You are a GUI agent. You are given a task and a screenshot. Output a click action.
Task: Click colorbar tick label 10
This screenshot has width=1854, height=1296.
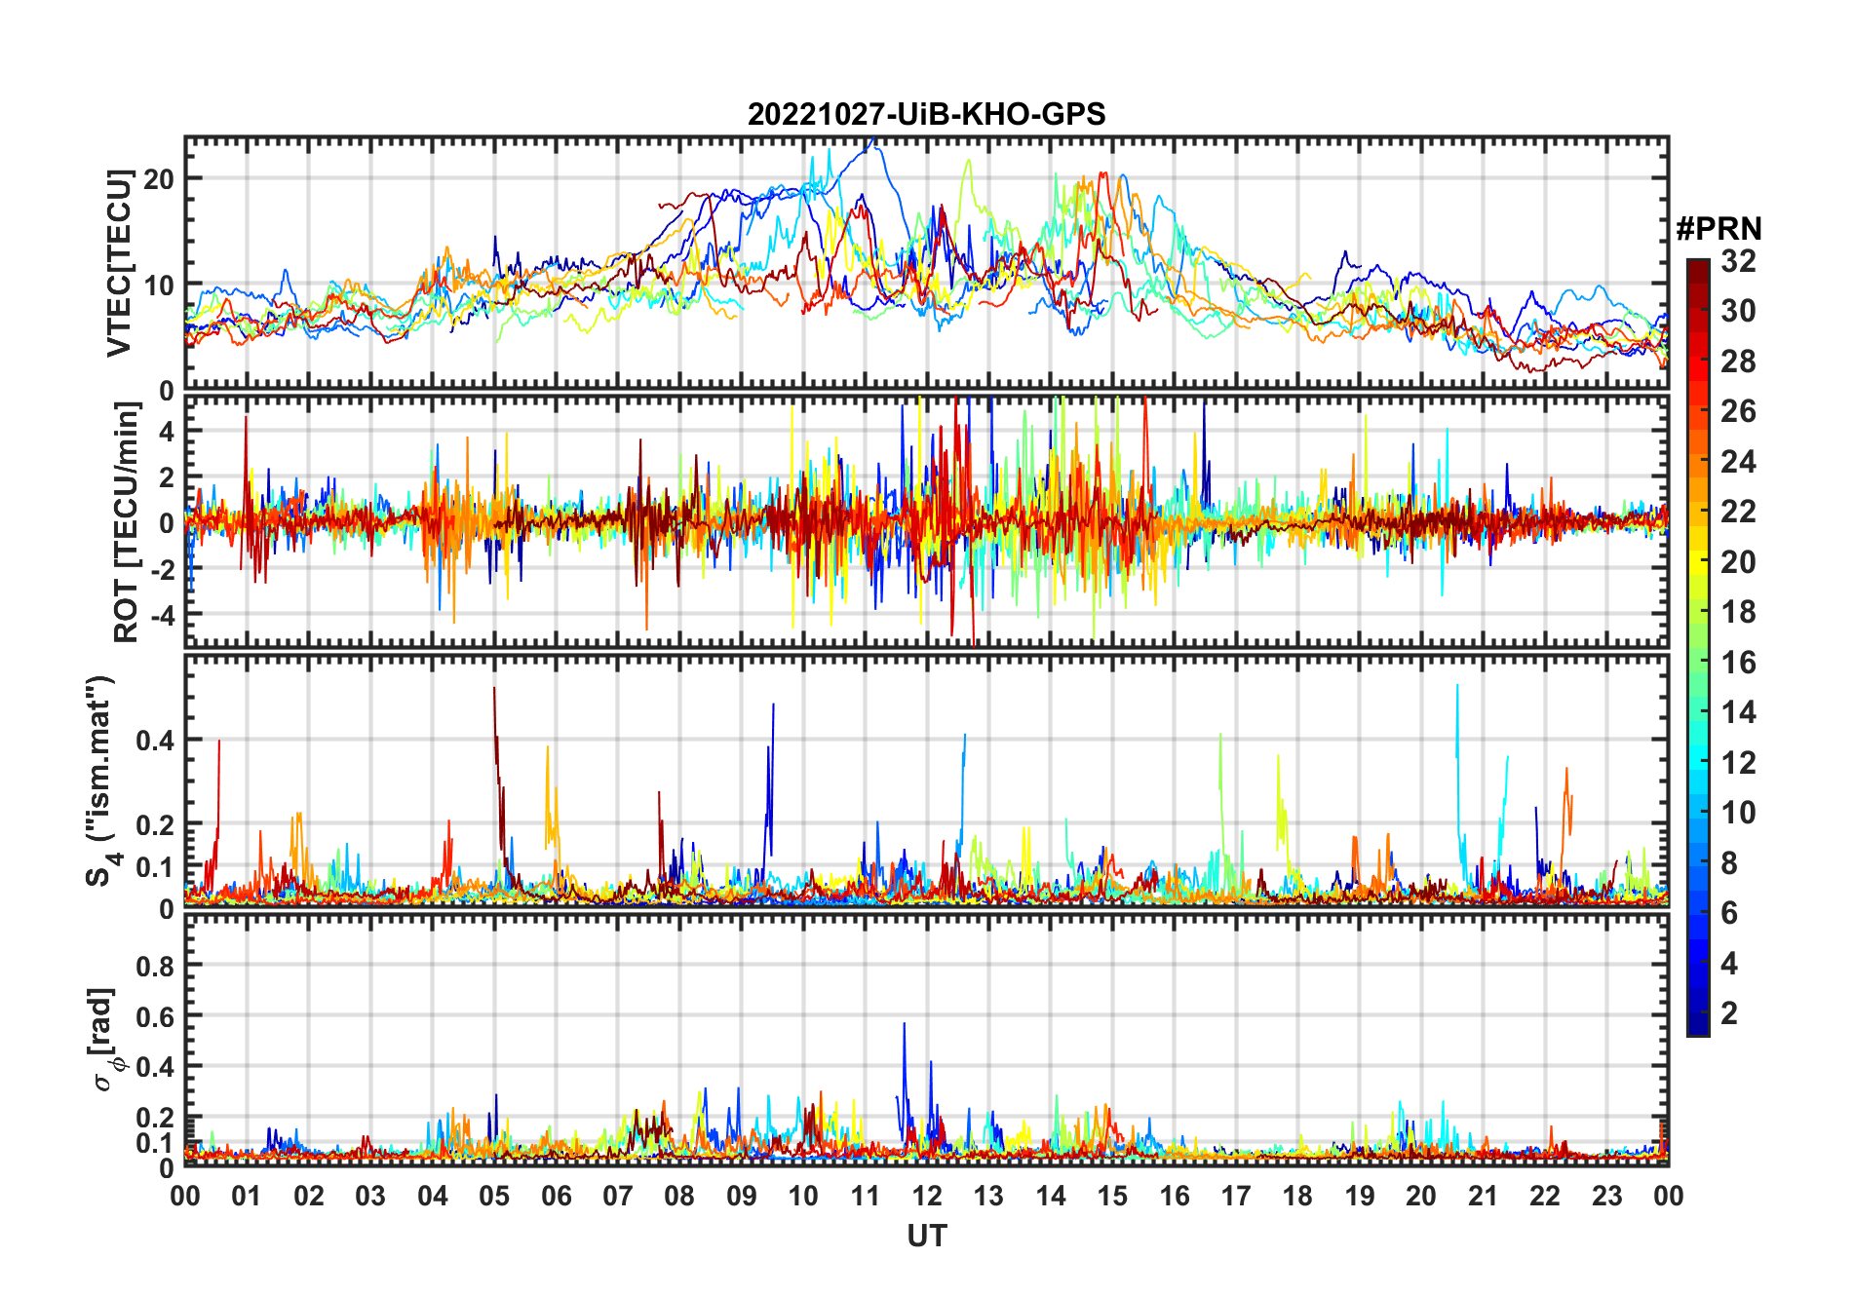coord(1738,812)
